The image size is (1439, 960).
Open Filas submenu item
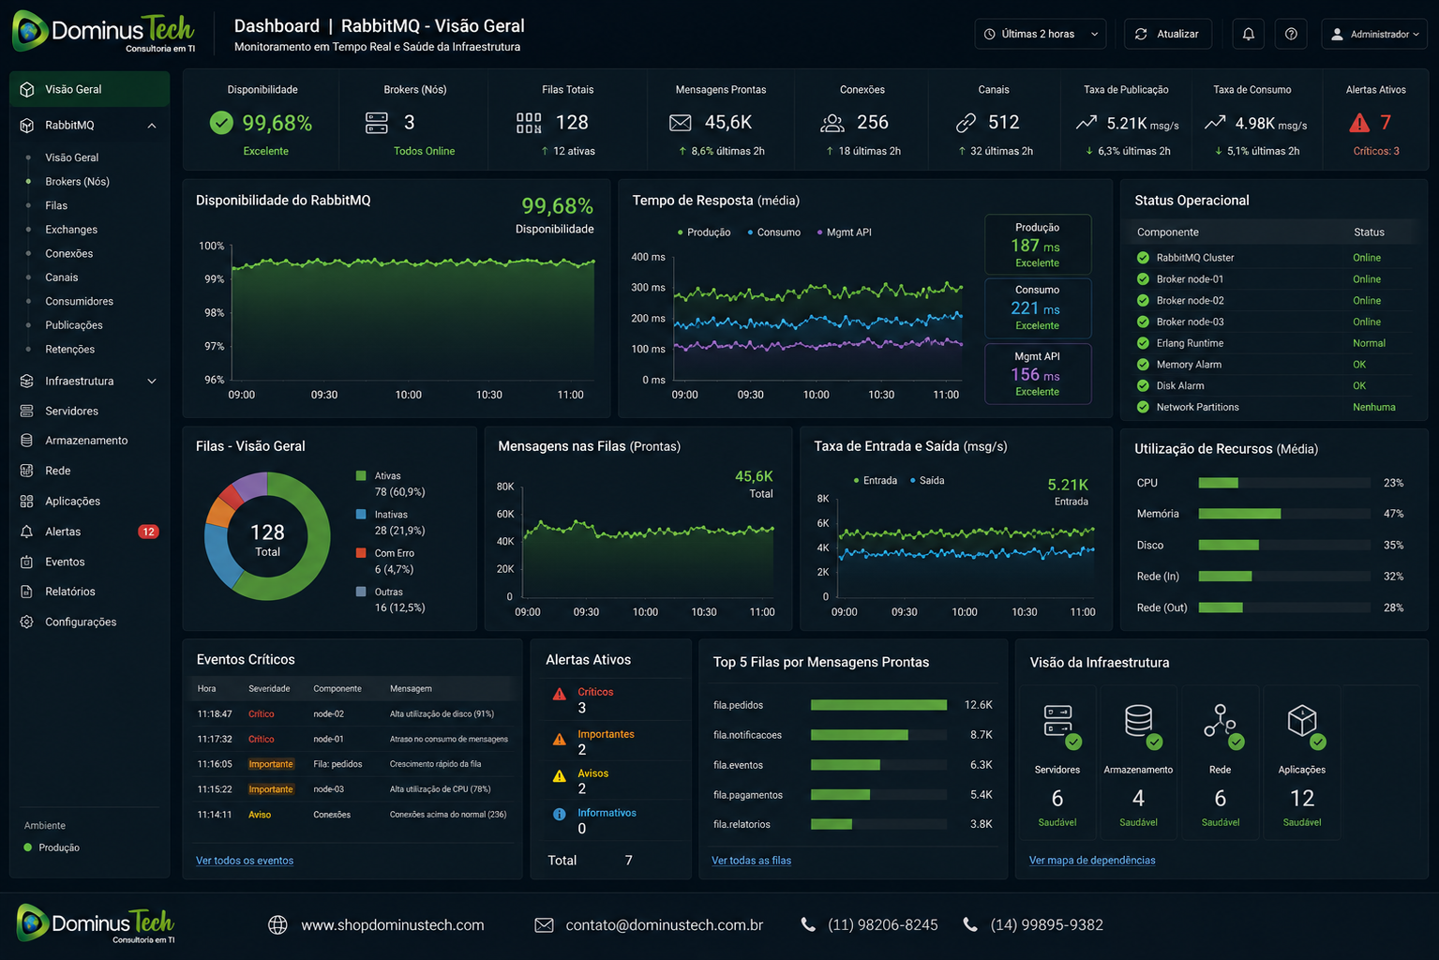(x=56, y=205)
